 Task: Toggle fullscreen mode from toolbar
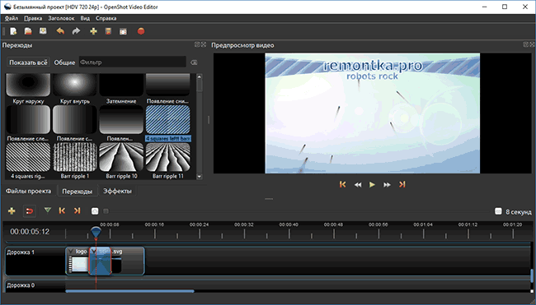123,31
